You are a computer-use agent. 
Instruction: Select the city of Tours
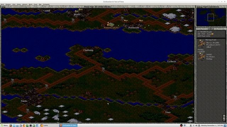168,112
